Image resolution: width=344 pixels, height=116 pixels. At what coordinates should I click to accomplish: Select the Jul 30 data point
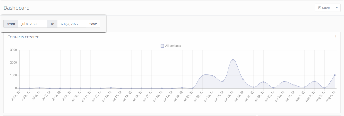(x=284, y=82)
